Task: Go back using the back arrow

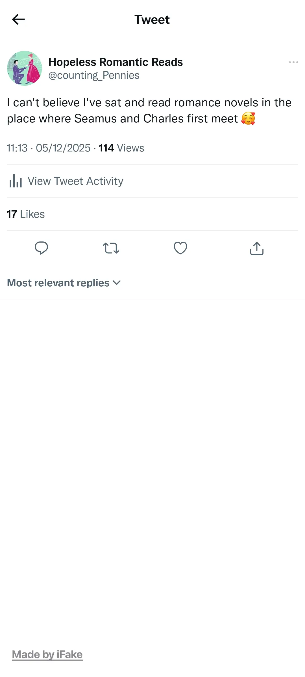Action: [18, 19]
